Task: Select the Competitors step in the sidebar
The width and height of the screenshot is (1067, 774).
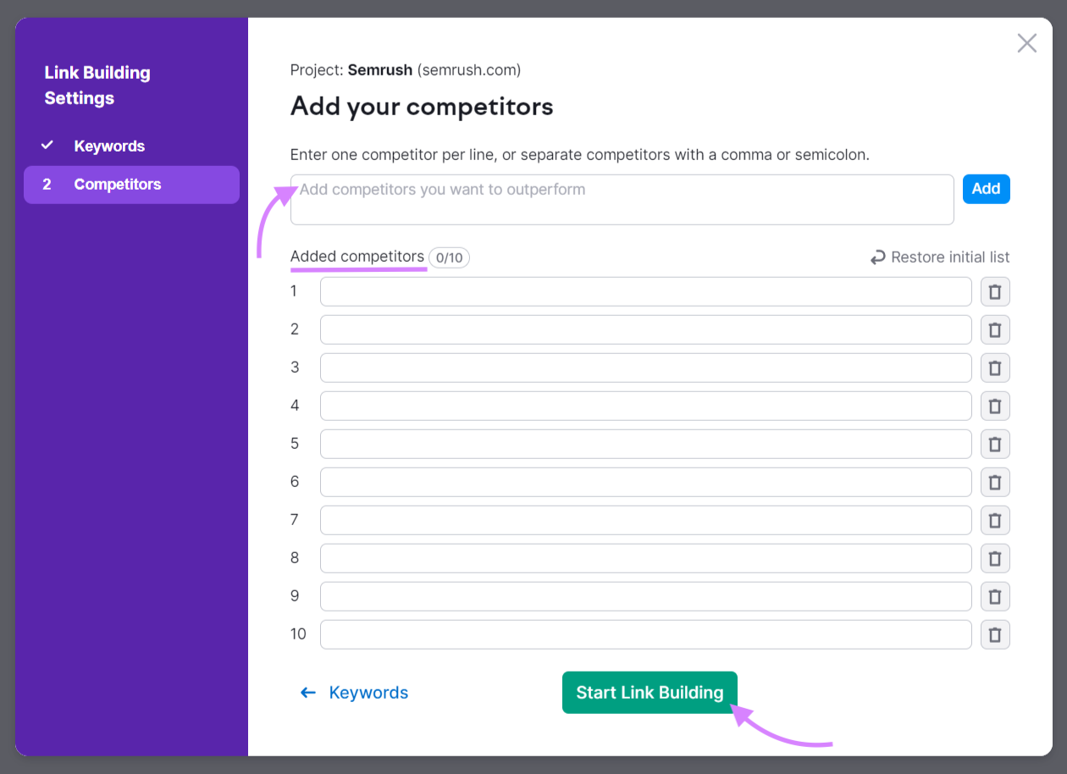Action: point(118,184)
